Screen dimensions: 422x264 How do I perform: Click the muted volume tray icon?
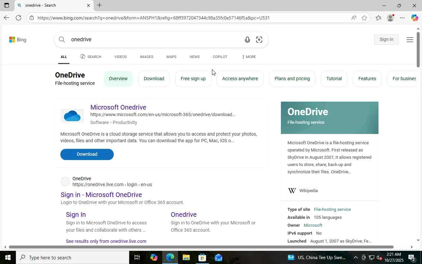(379, 257)
